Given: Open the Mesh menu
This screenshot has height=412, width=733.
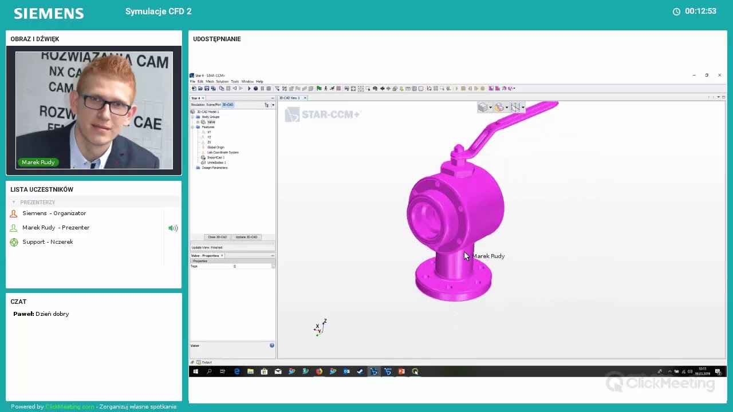Looking at the screenshot, I should 210,81.
